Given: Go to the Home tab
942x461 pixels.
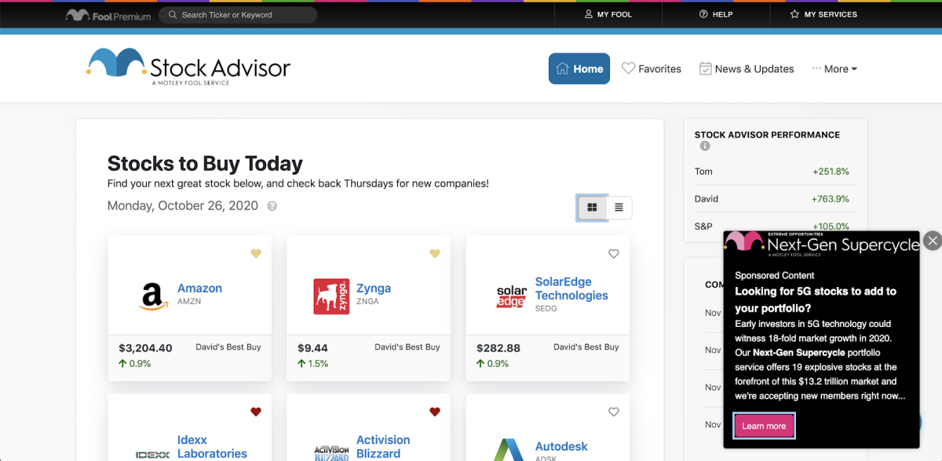Looking at the screenshot, I should coord(579,69).
